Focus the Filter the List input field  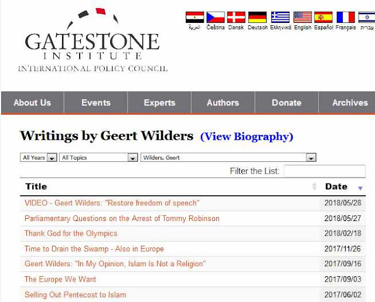325,171
